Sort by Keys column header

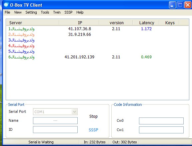pos(169,23)
